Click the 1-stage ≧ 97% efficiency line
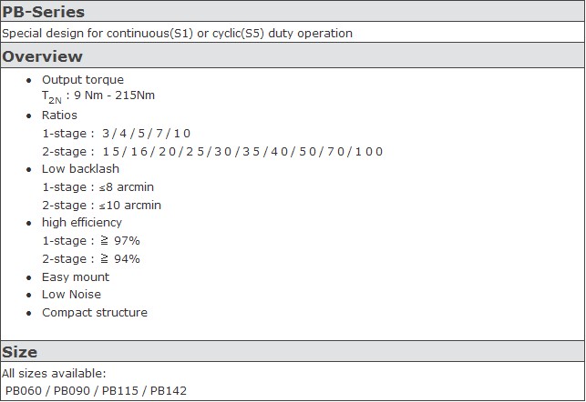This screenshot has height=402, width=586. [x=91, y=240]
